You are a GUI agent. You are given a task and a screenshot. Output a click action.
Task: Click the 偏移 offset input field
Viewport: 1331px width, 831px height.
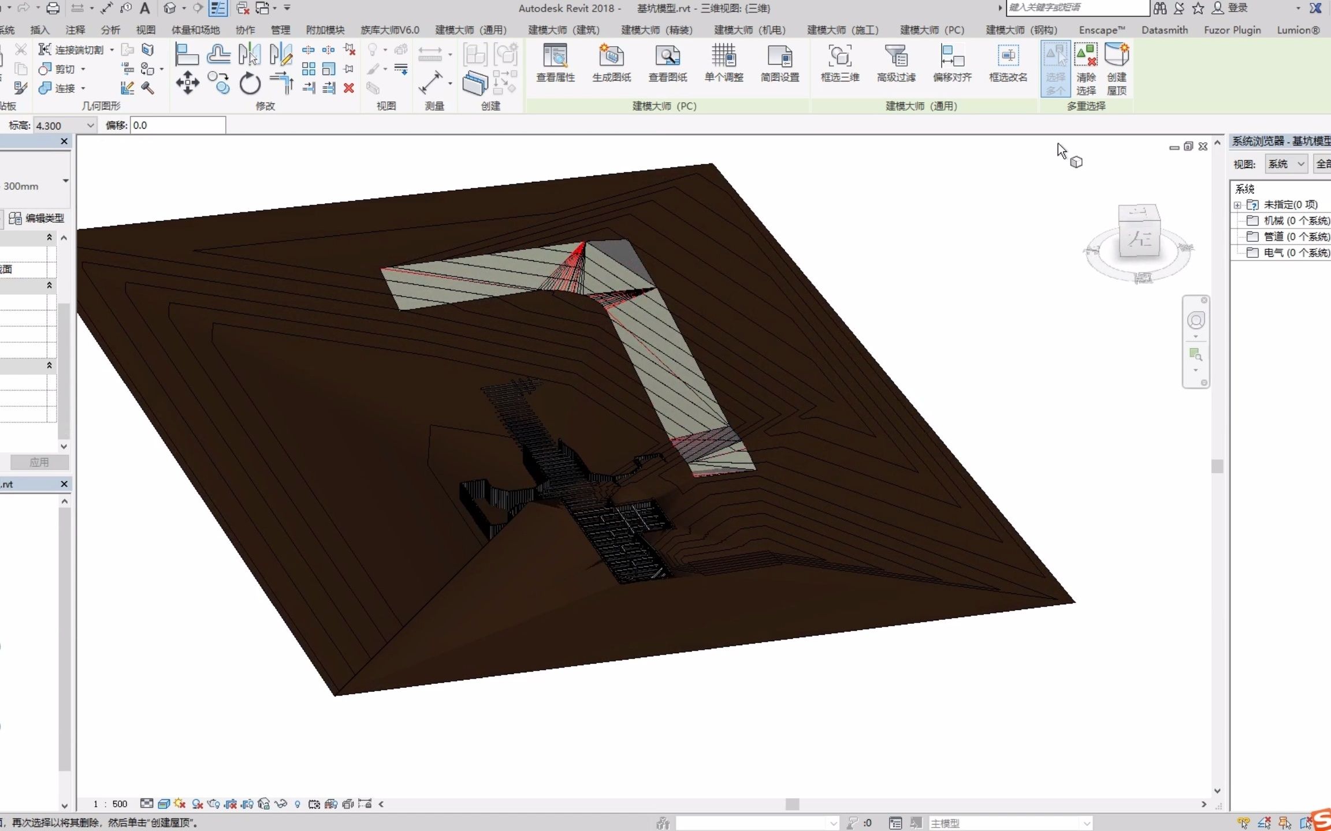(178, 125)
